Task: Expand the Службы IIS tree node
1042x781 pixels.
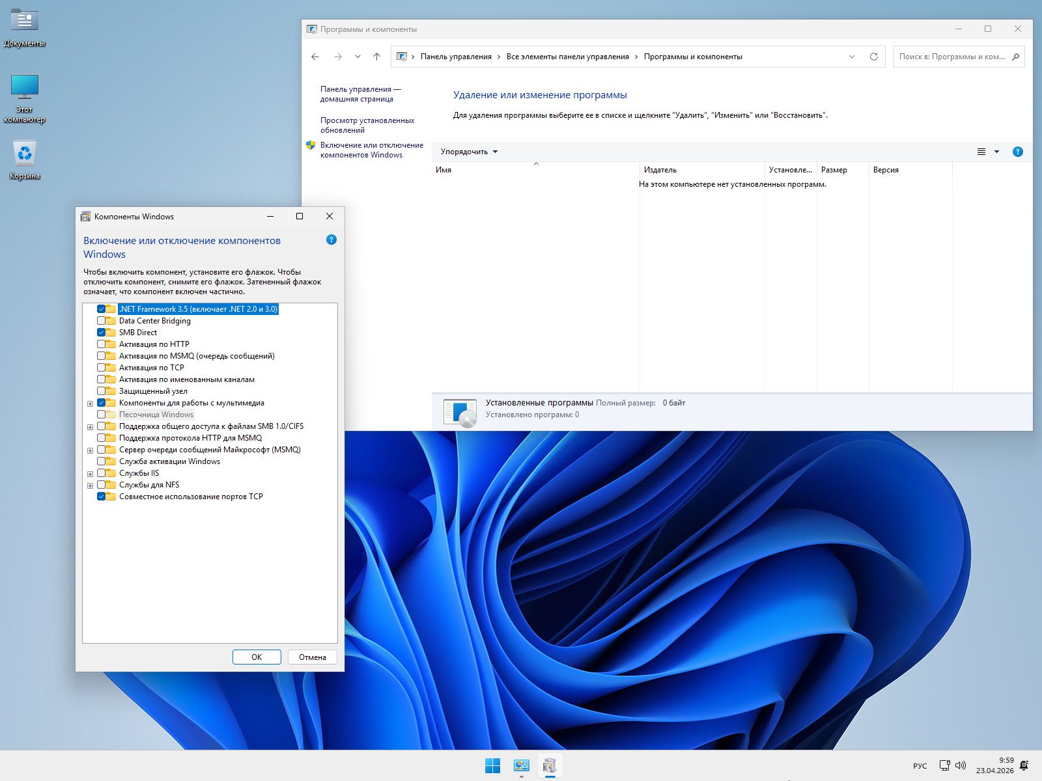Action: pyautogui.click(x=90, y=474)
